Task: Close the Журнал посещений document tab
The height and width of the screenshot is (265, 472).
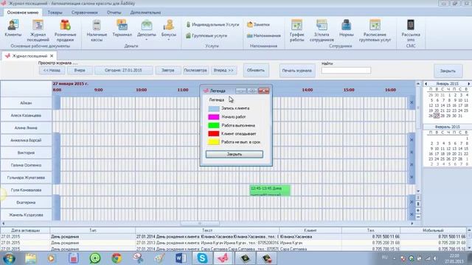Action: (x=52, y=56)
